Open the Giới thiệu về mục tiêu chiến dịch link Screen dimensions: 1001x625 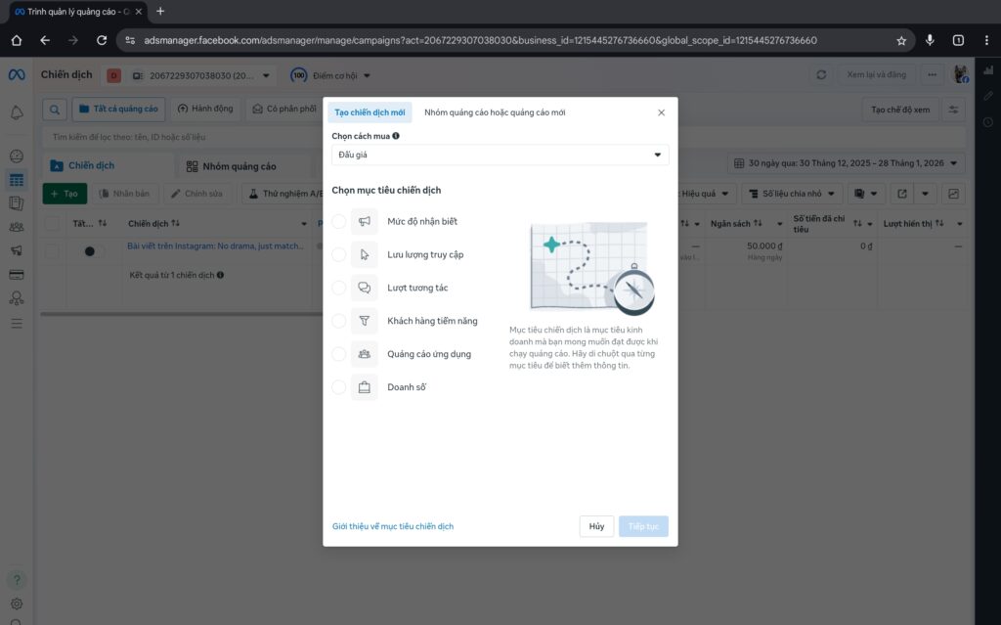391,525
